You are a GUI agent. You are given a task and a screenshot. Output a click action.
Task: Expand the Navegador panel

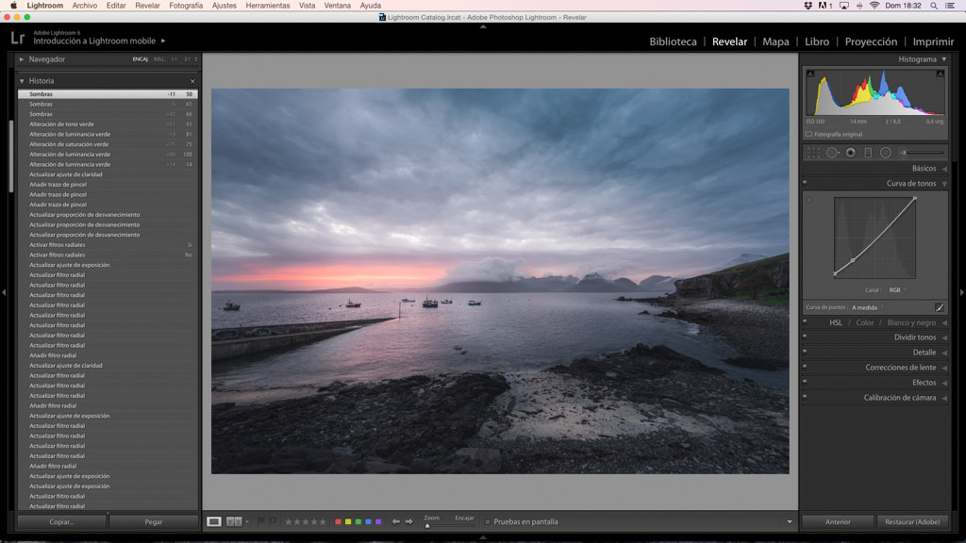(23, 59)
